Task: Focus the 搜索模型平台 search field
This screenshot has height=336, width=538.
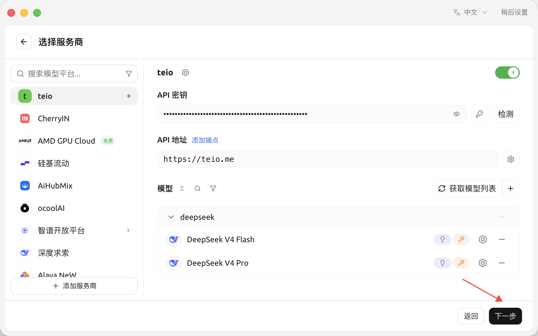Action: tap(74, 74)
